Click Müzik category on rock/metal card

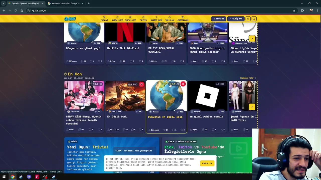tap(153, 61)
